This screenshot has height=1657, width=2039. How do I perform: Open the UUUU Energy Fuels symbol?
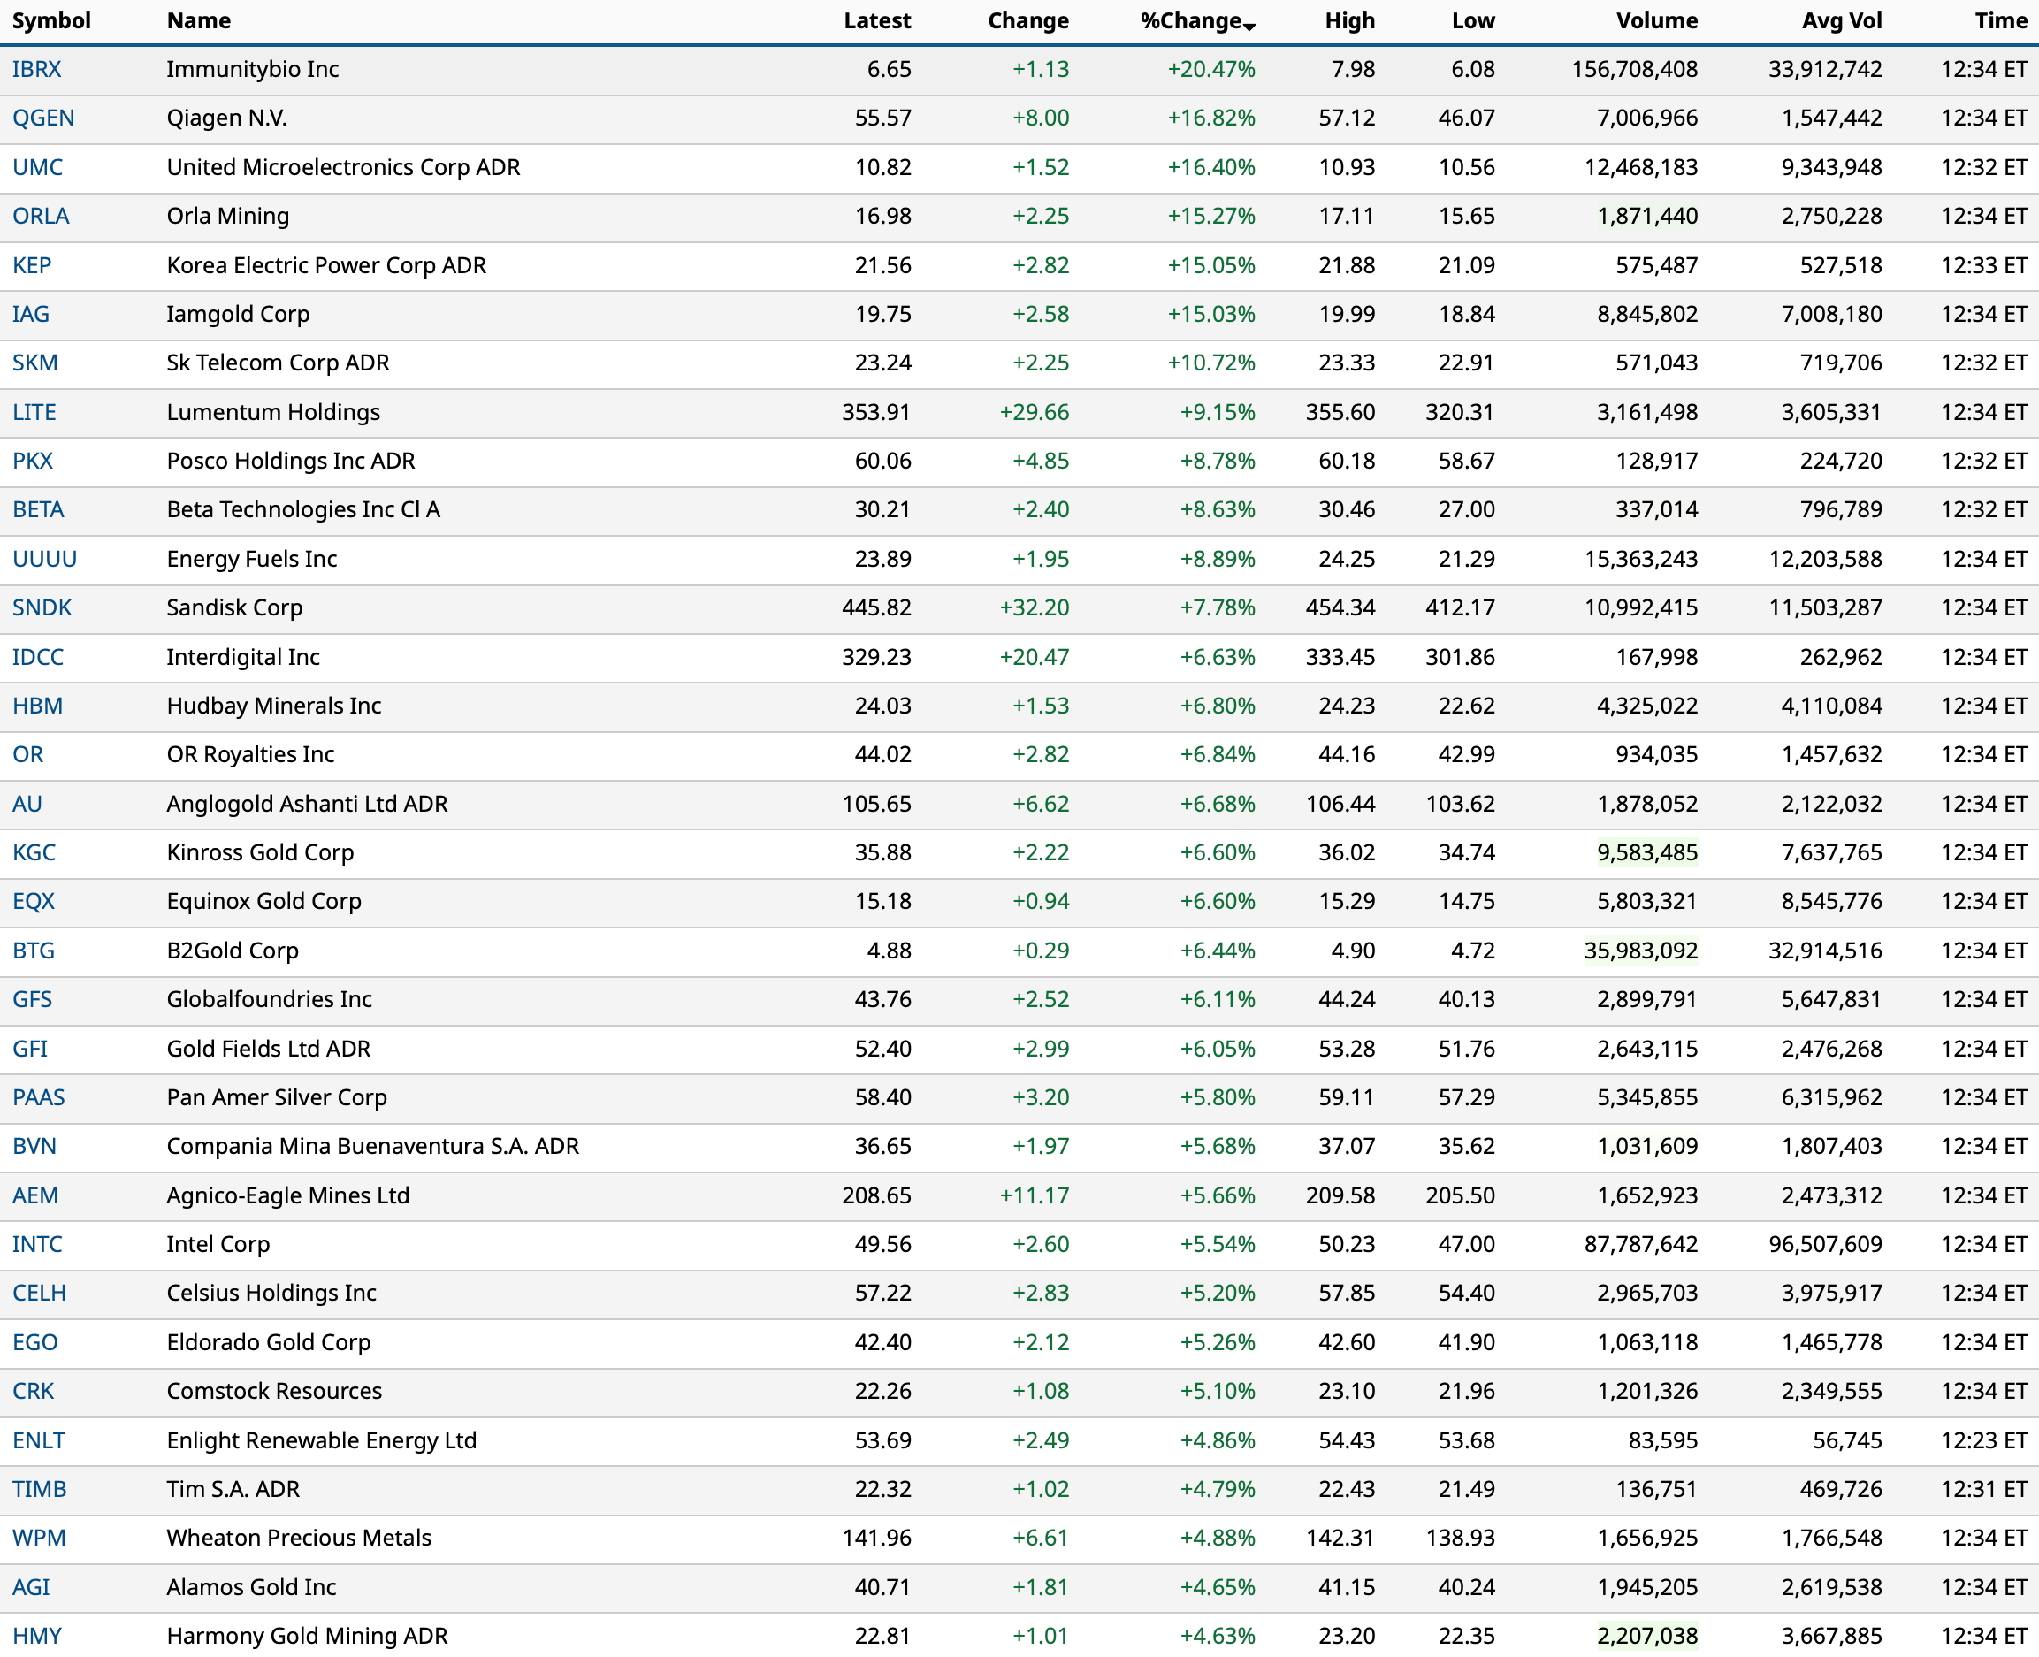[x=45, y=560]
